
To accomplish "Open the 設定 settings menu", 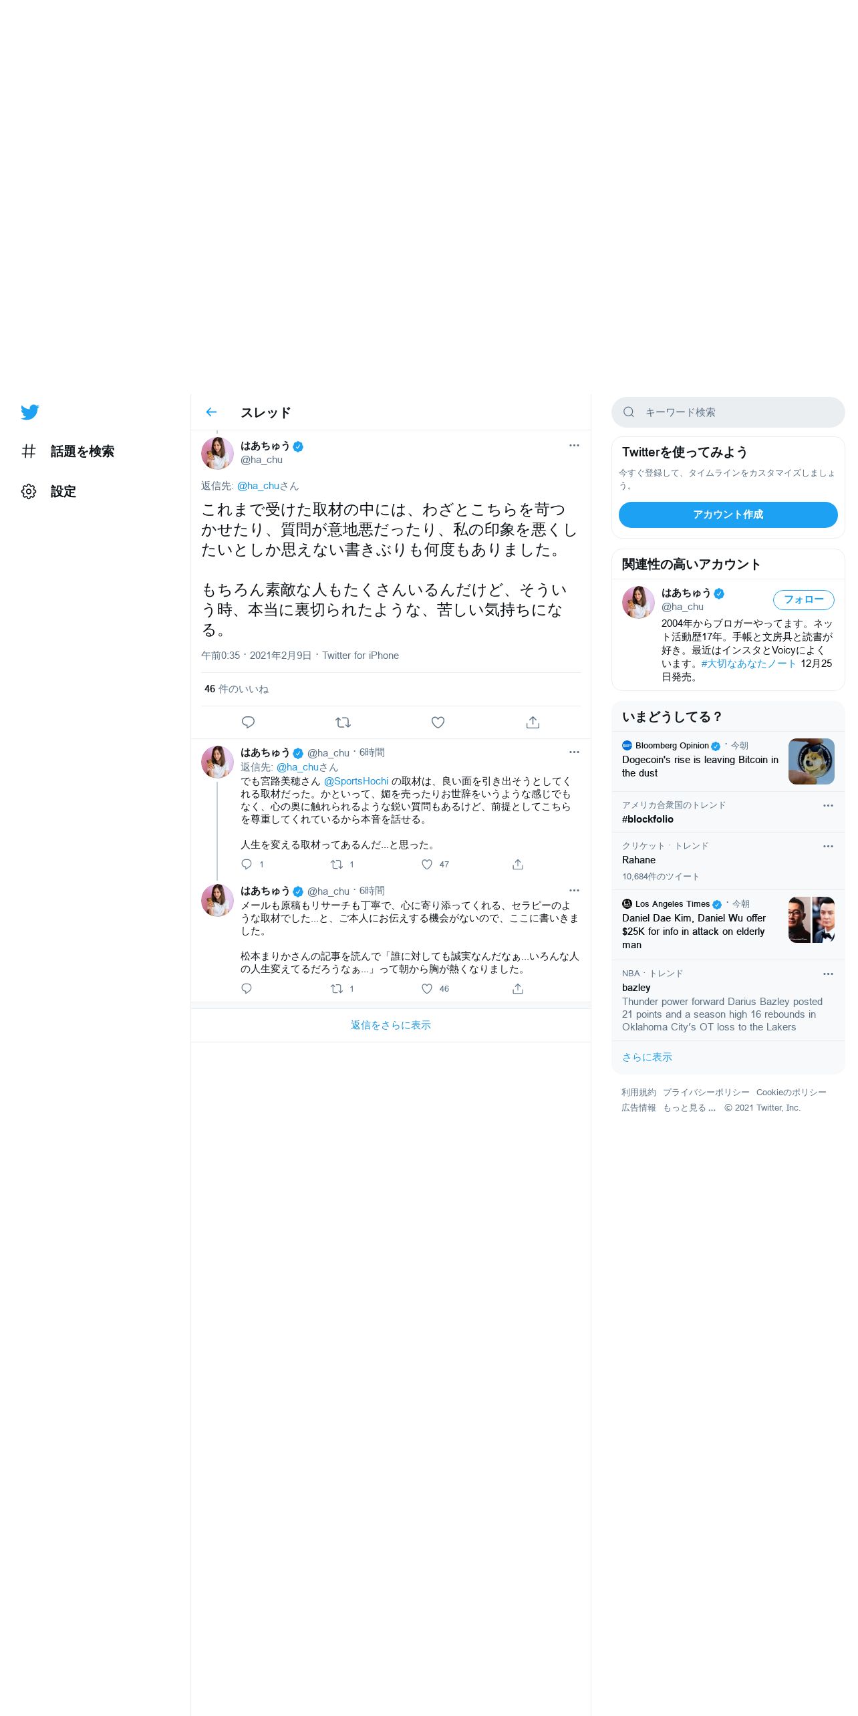I will [48, 491].
